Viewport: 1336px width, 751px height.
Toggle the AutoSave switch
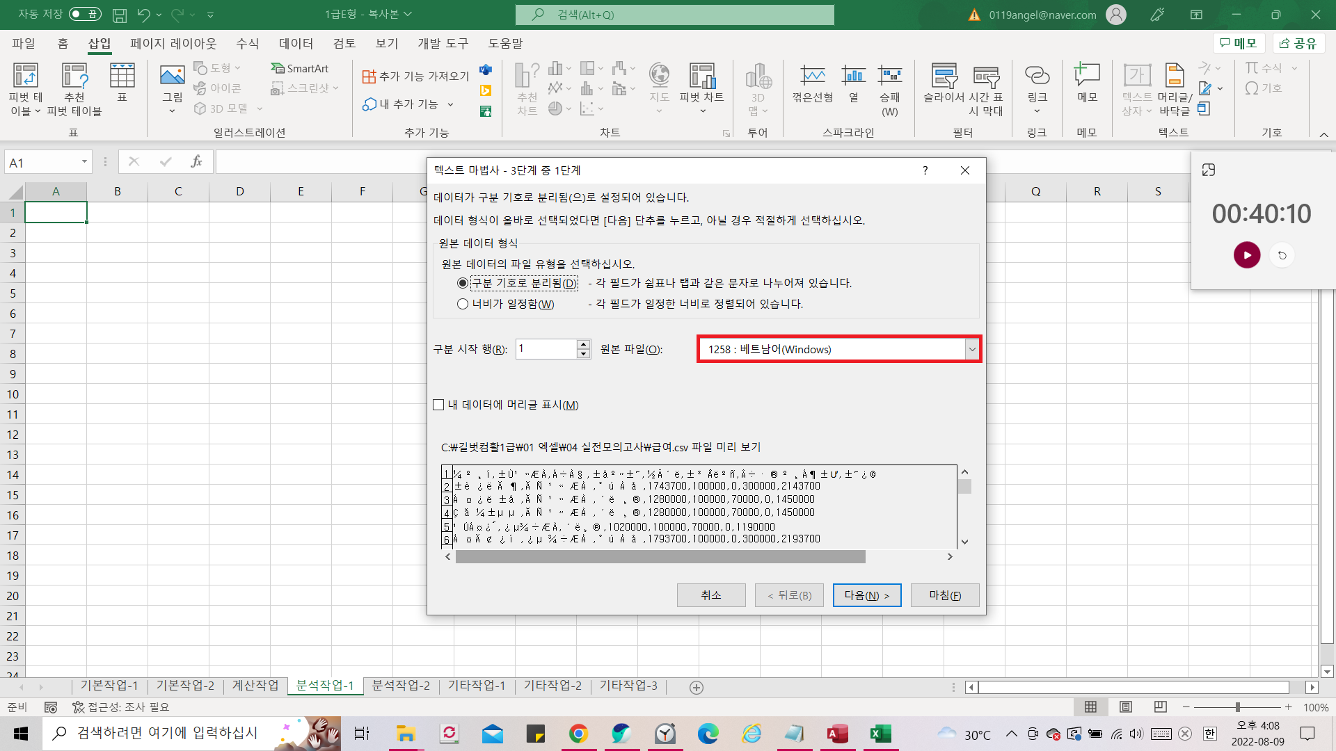pyautogui.click(x=85, y=14)
